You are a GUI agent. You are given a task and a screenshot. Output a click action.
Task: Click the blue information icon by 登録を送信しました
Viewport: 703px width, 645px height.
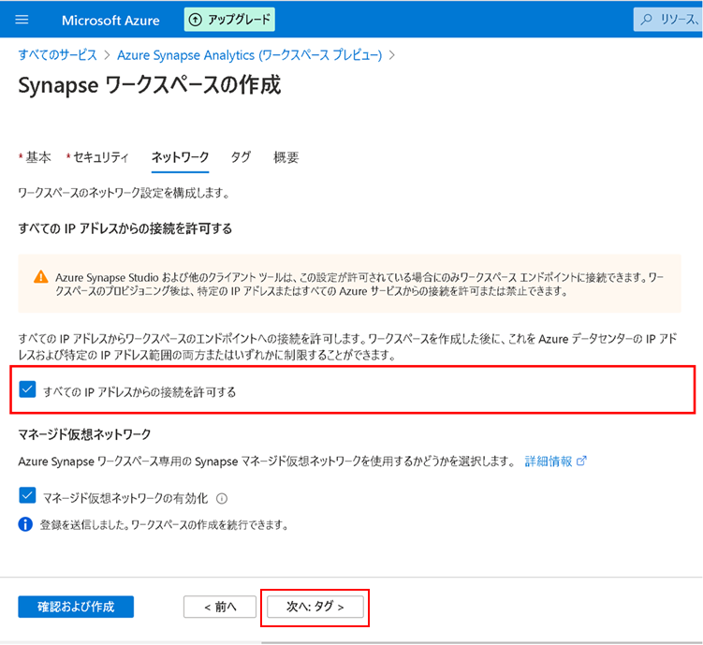pos(25,524)
